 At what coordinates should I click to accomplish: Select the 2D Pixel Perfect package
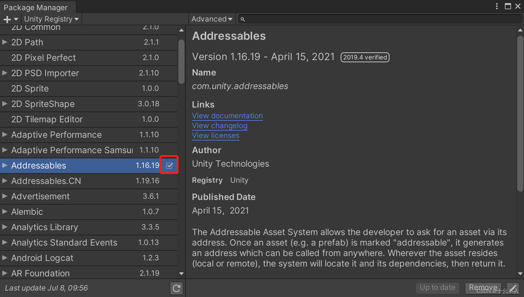89,58
